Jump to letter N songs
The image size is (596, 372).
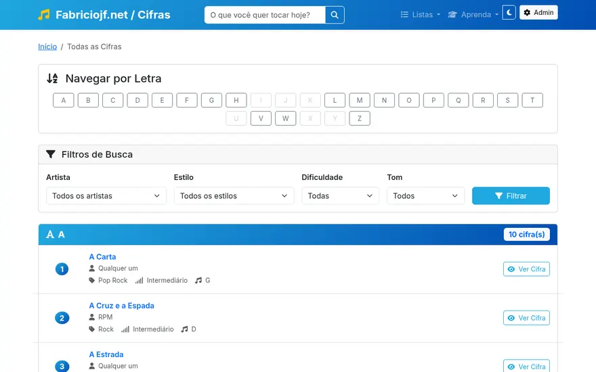pyautogui.click(x=384, y=100)
